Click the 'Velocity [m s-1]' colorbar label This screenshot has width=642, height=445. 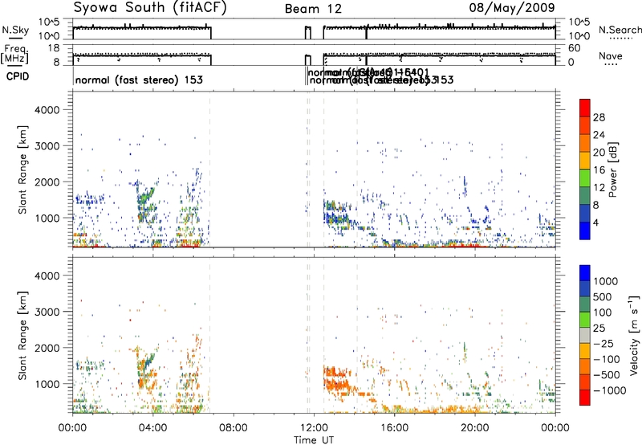coord(634,335)
